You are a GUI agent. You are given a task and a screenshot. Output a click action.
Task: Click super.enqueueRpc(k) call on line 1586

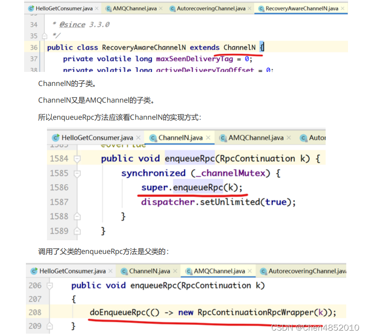192,188
